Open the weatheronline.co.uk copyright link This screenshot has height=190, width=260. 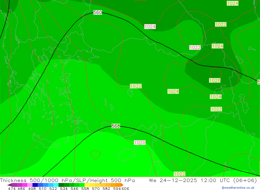tap(238, 188)
